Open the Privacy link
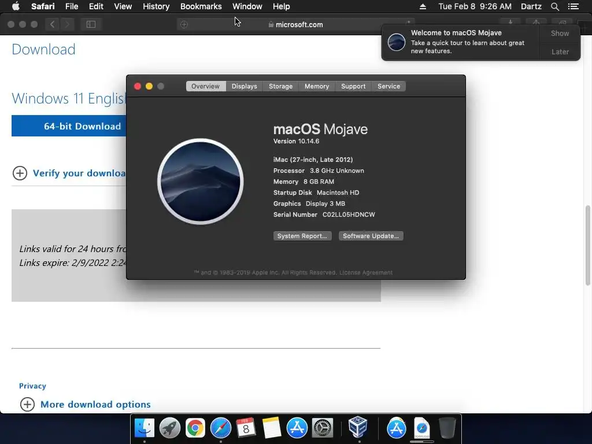The width and height of the screenshot is (592, 444). [x=32, y=386]
